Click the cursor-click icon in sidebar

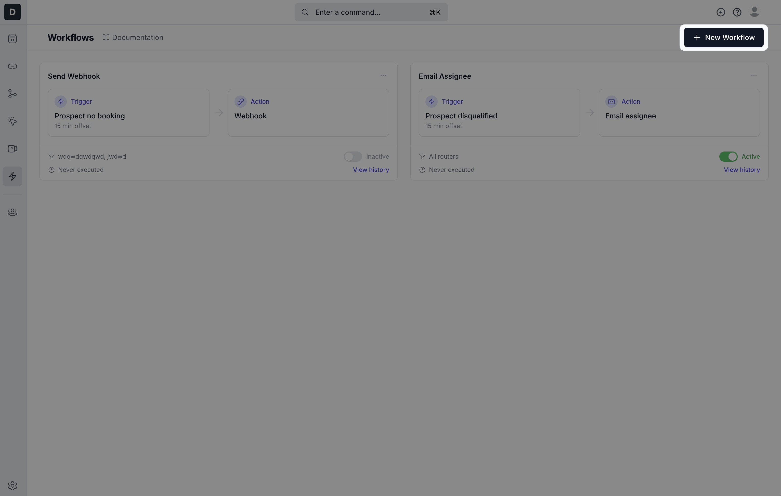tap(12, 121)
